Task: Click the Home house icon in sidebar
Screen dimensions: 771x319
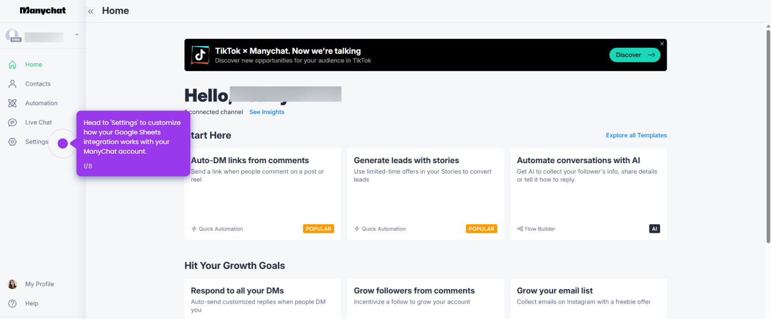Action: pyautogui.click(x=12, y=65)
